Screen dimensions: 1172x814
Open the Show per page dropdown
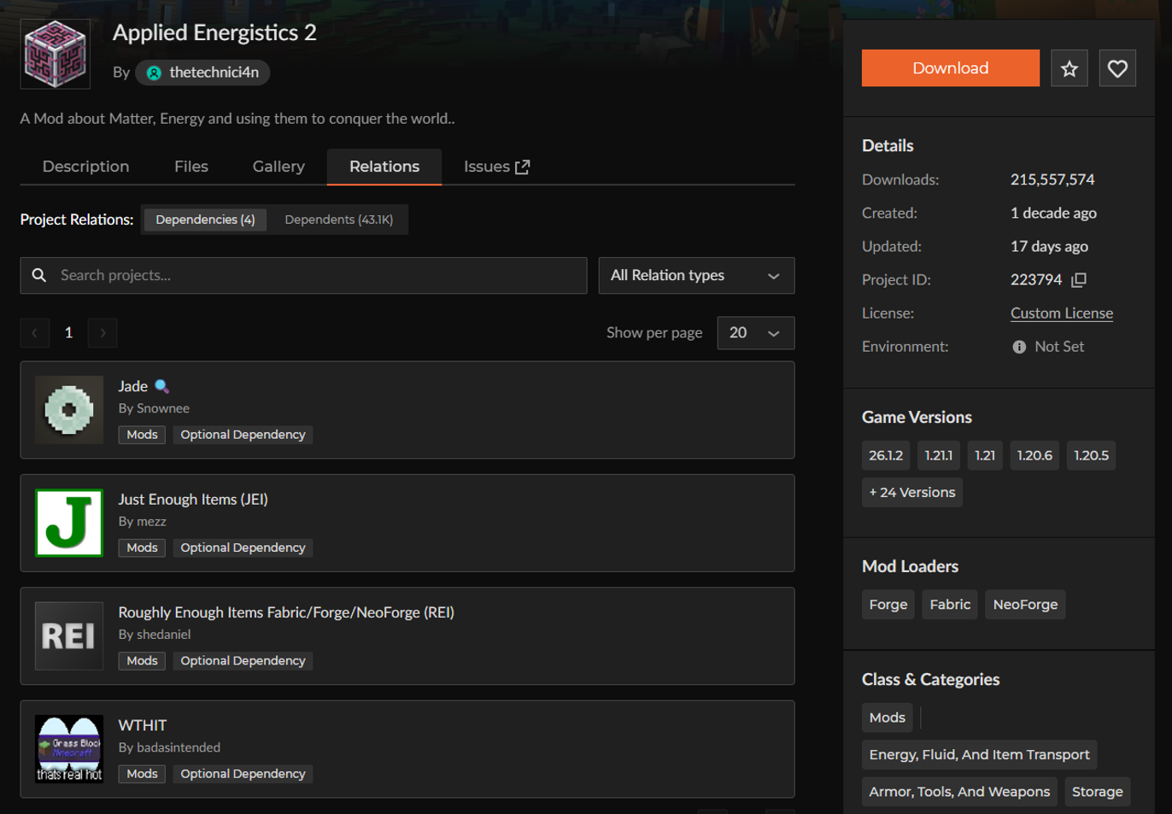point(756,332)
